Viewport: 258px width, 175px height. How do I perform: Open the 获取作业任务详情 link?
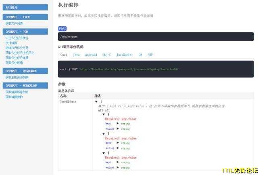17,58
